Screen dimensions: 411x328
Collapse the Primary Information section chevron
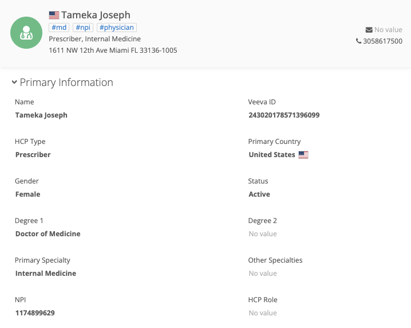[14, 83]
